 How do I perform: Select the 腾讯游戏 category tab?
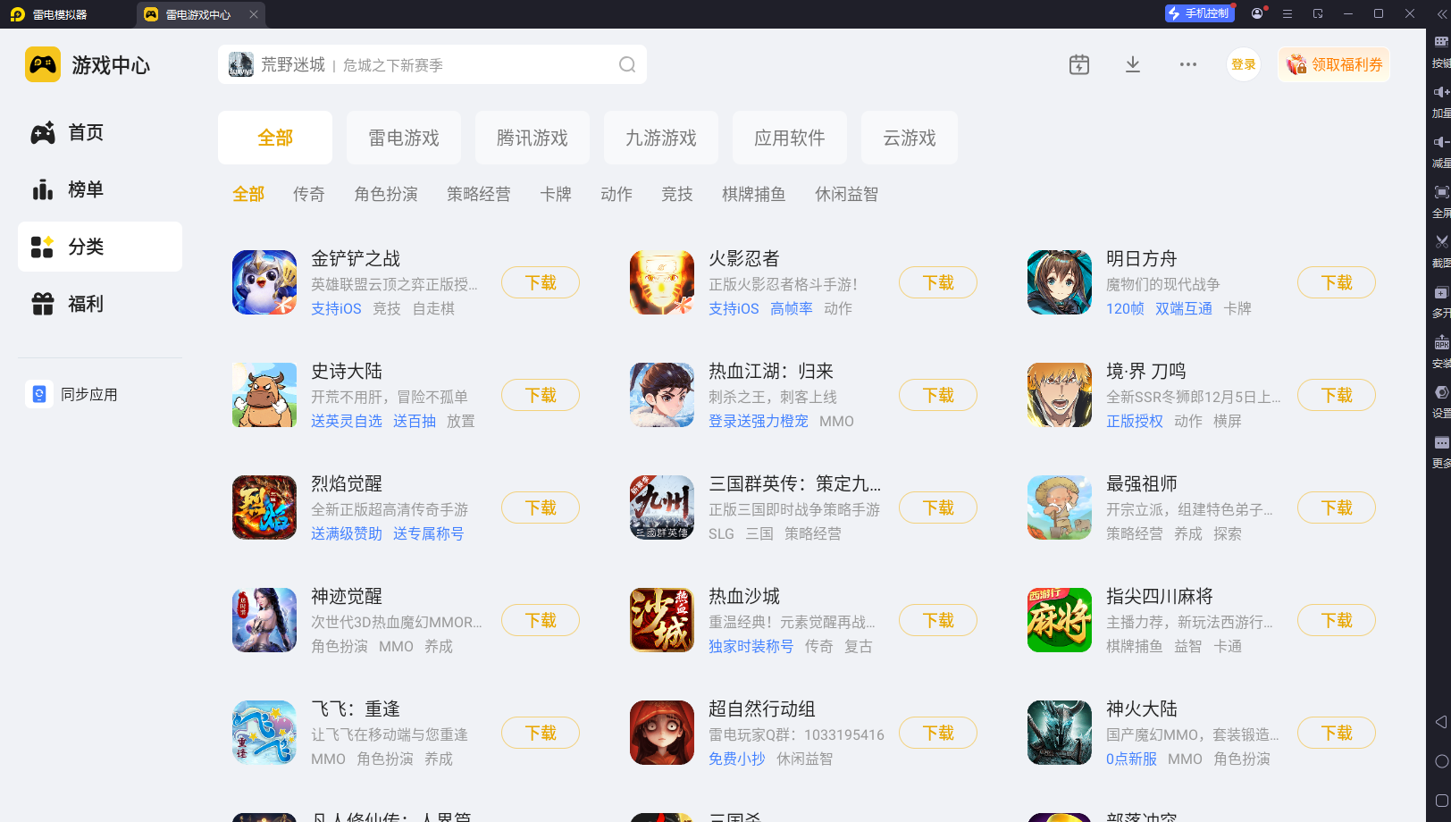point(533,138)
